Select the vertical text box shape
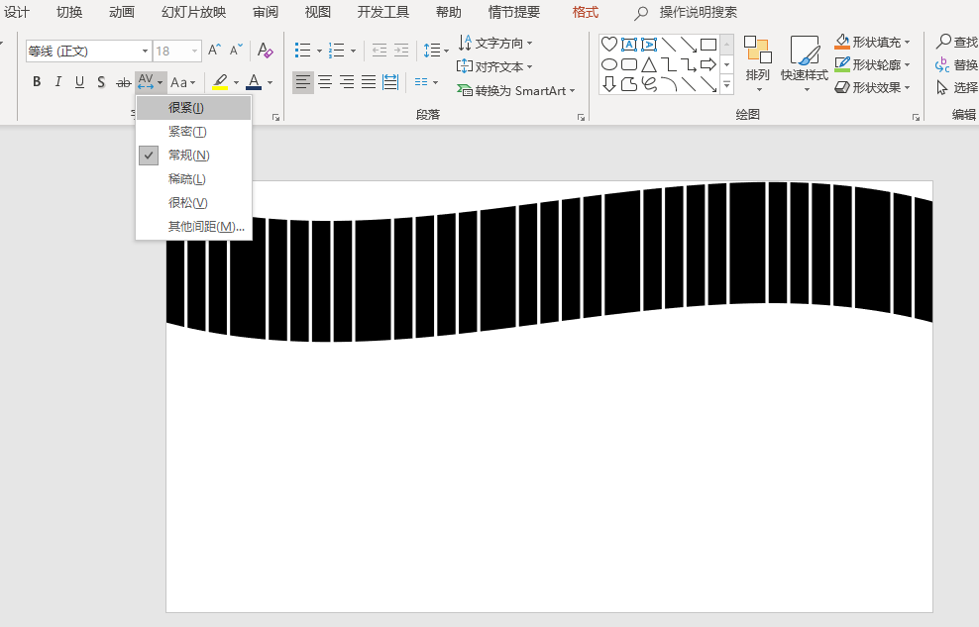 [649, 45]
